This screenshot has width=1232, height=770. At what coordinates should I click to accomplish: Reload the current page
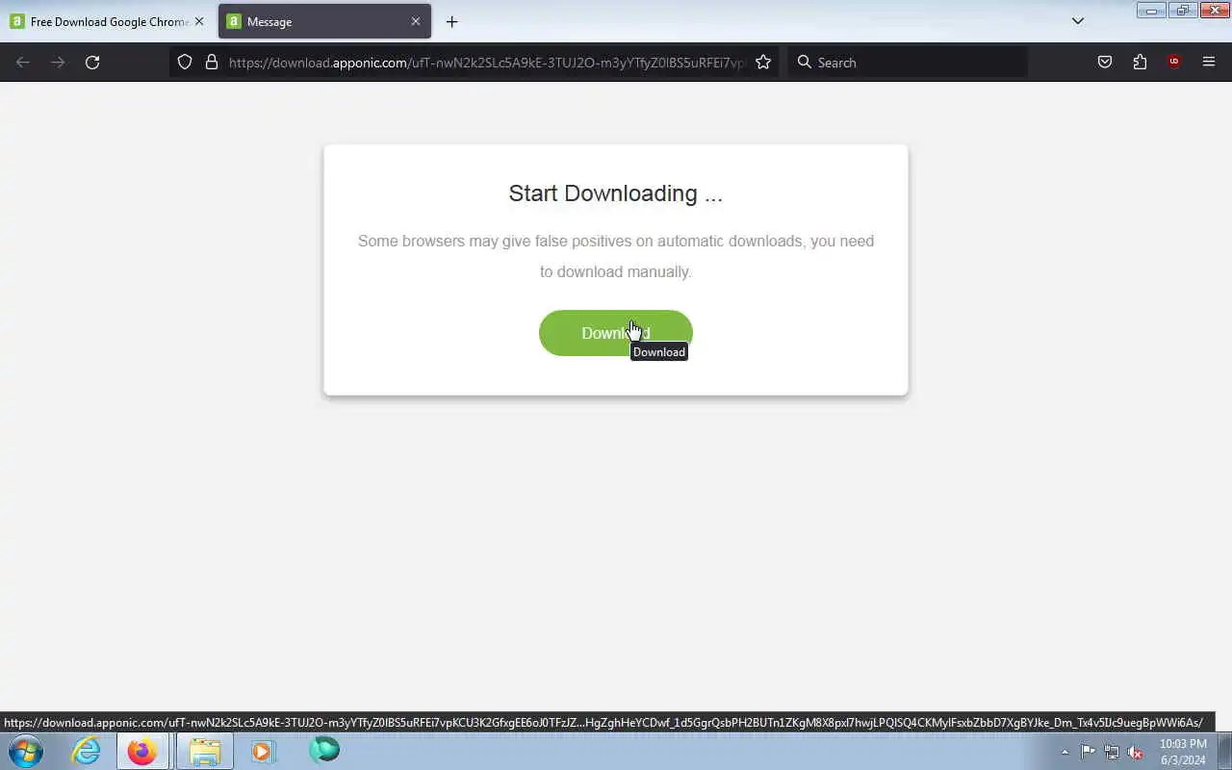(x=92, y=63)
